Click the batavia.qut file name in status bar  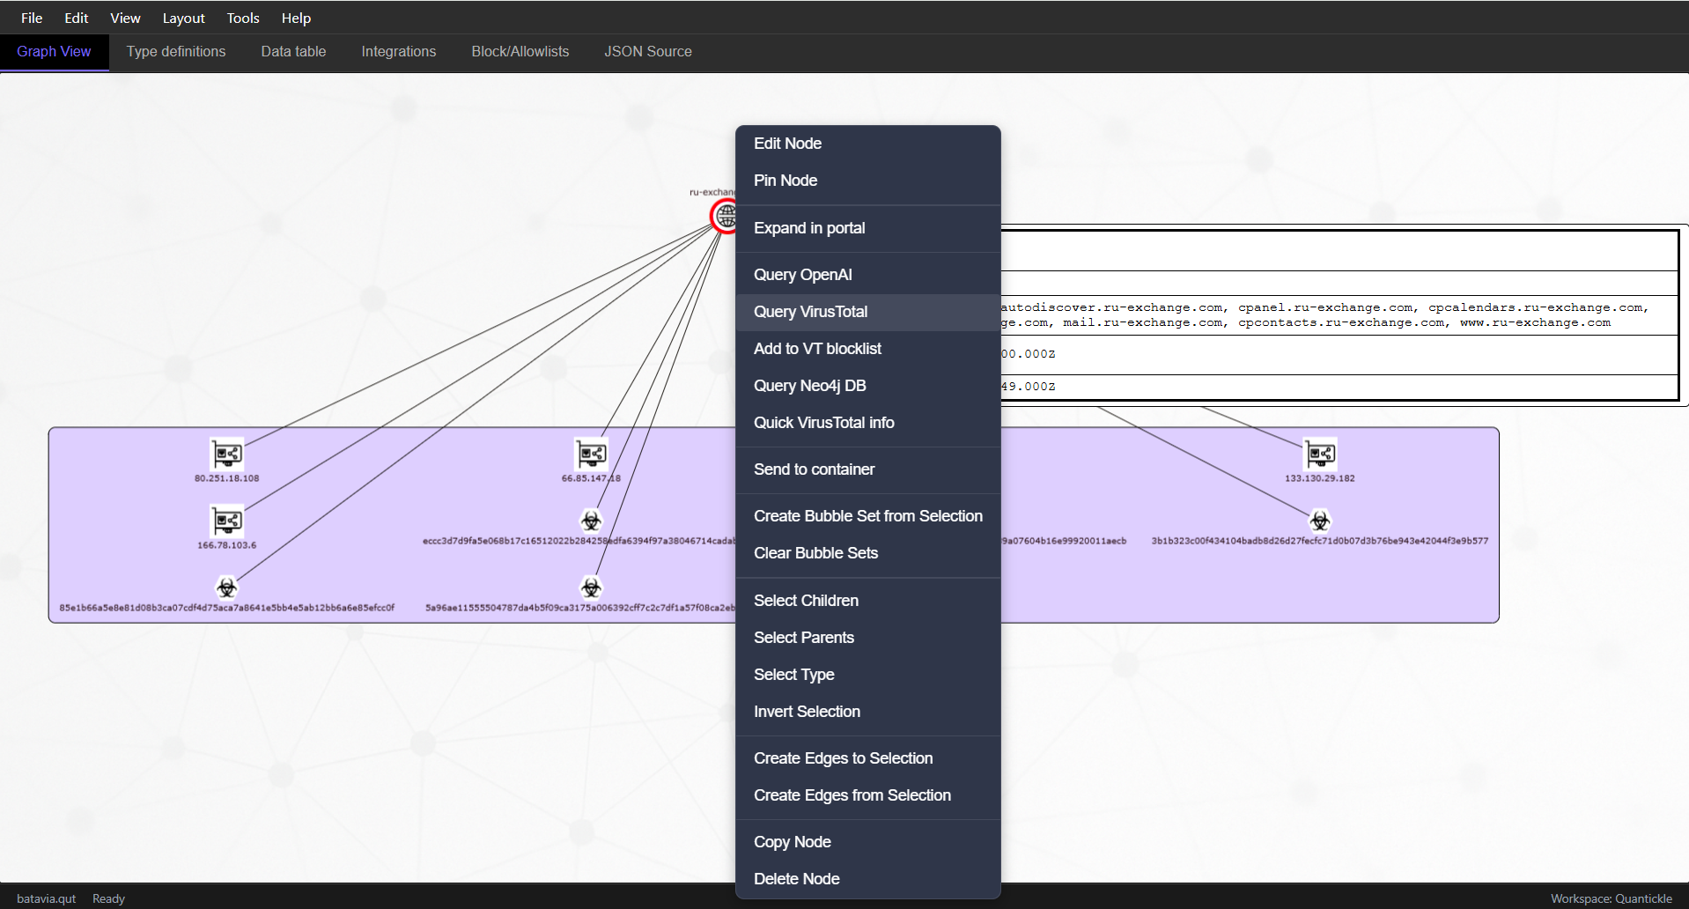tap(47, 898)
